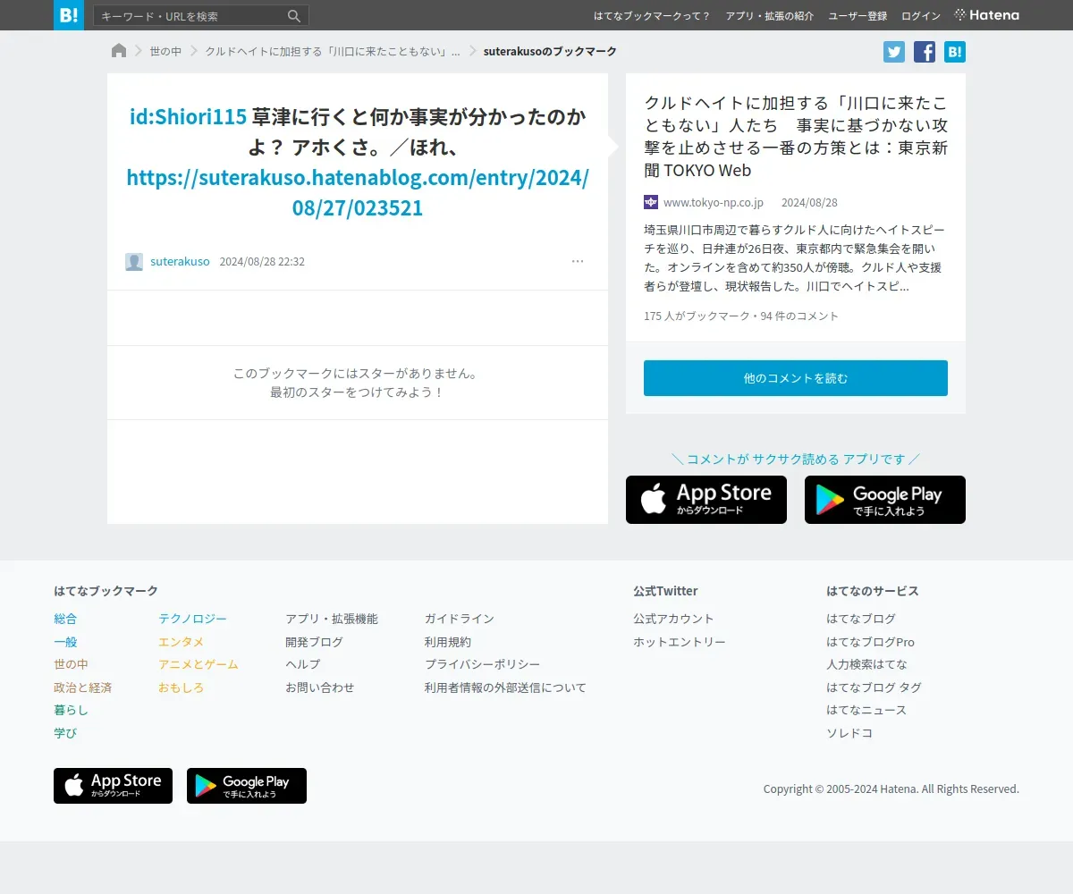Viewport: 1073px width, 894px height.
Task: Open id:Shiori115 user link
Action: 188,117
